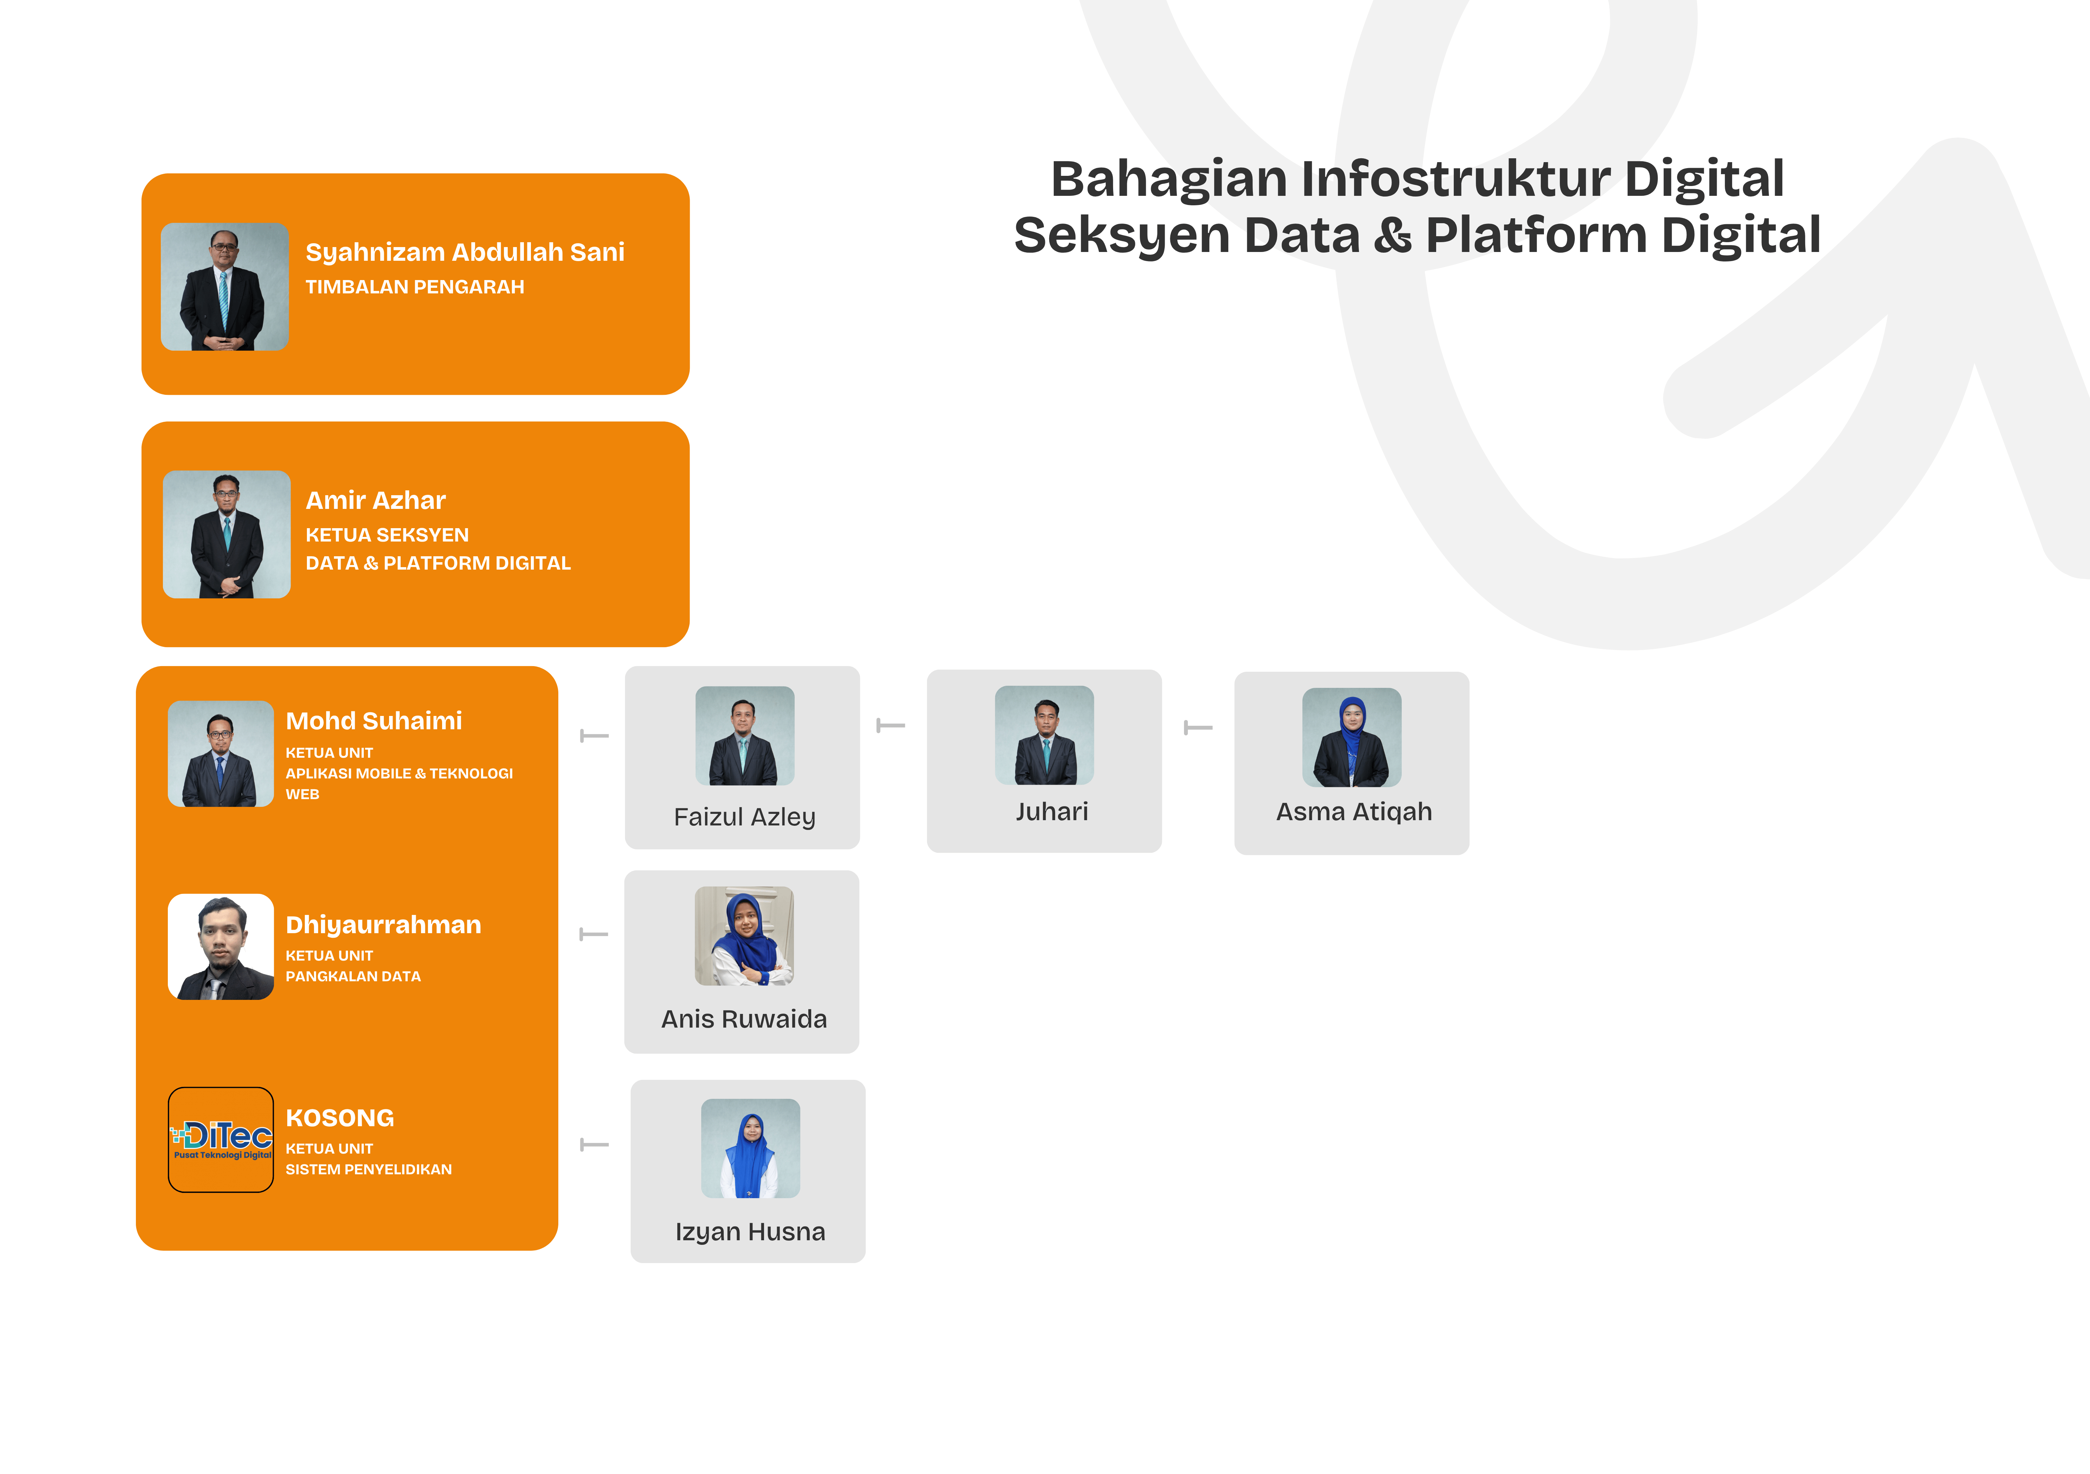Click the name "Juhari"
This screenshot has height=1474, width=2090.
click(x=1052, y=812)
